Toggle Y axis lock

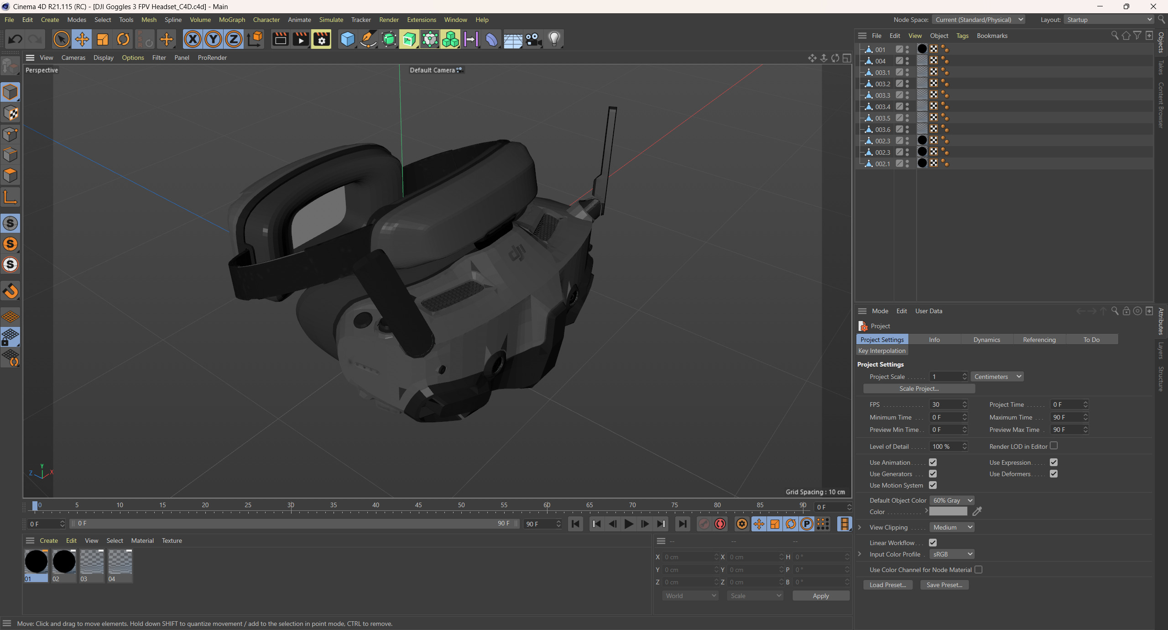click(213, 39)
